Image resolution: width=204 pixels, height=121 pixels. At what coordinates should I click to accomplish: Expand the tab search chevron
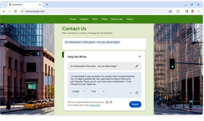pos(4,4)
